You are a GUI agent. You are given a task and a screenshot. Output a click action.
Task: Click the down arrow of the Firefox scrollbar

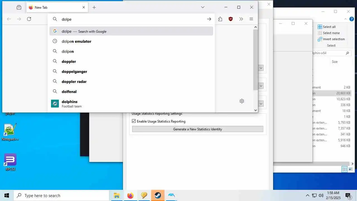click(x=256, y=110)
